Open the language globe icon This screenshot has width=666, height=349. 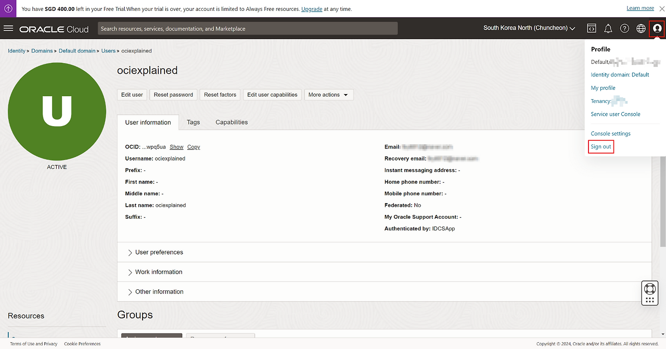coord(641,29)
